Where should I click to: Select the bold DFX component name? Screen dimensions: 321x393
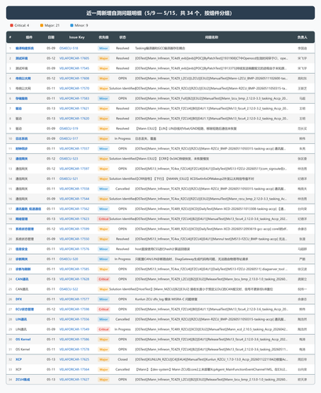pos(19,299)
